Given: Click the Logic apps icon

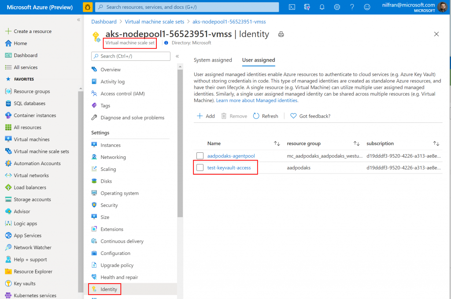Looking at the screenshot, I should pyautogui.click(x=8, y=223).
